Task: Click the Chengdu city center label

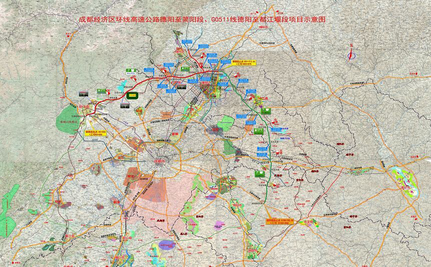Action: (x=161, y=161)
